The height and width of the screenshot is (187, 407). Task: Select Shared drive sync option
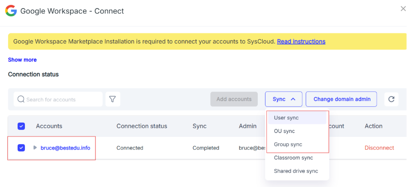tap(296, 171)
